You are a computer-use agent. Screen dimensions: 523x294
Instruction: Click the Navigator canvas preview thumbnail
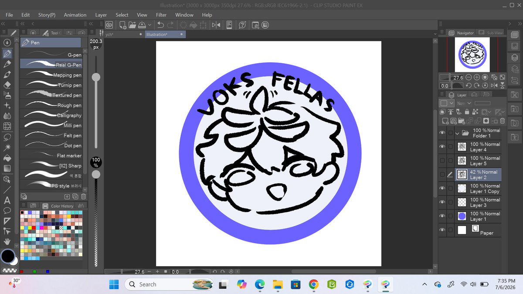472,54
